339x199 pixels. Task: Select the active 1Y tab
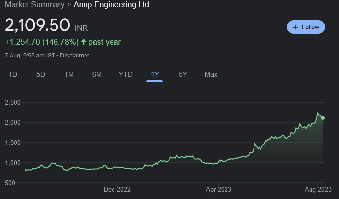155,74
